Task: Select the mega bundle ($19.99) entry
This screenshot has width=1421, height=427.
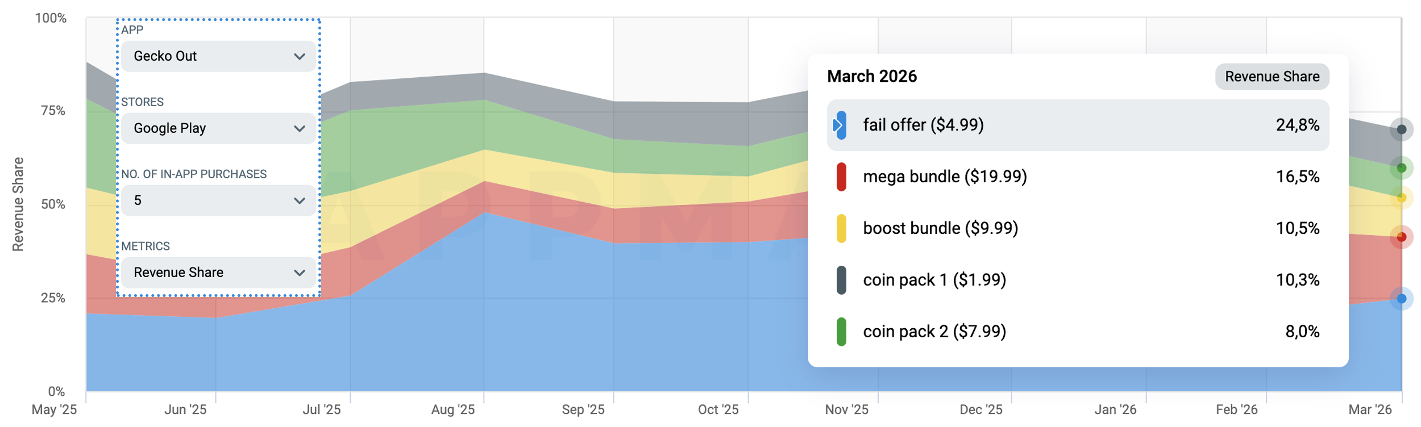Action: [945, 177]
